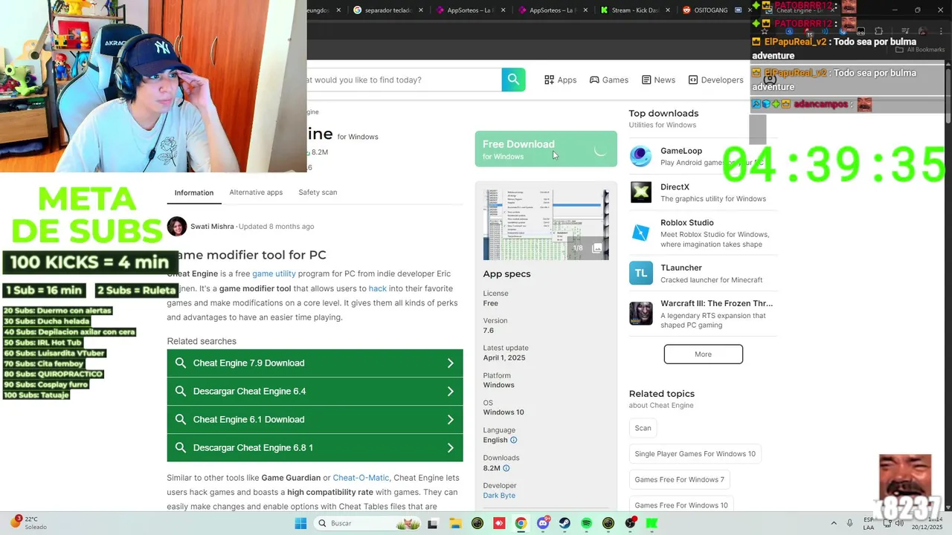The width and height of the screenshot is (952, 535).
Task: Switch to separador teclado browser tab
Action: click(383, 10)
